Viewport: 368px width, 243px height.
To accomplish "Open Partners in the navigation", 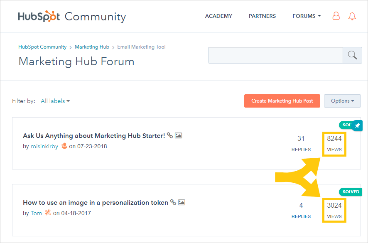I will pos(262,16).
